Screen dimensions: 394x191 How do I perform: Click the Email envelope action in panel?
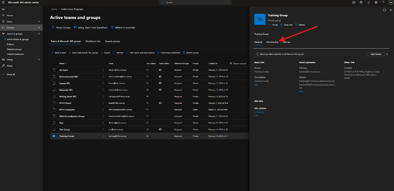[273, 25]
